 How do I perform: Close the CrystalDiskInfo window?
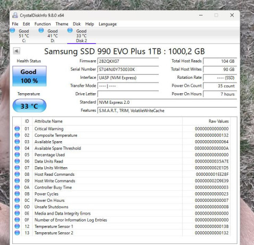(232, 15)
